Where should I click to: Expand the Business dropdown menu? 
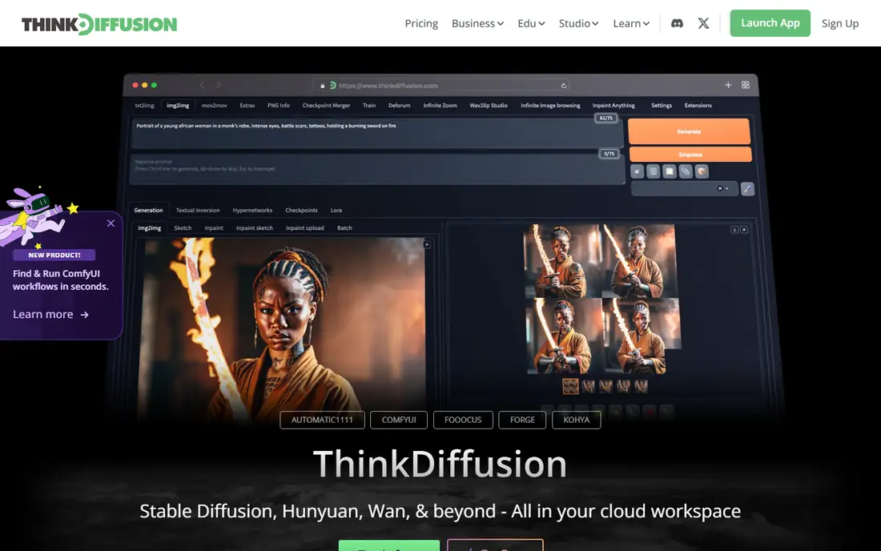[477, 23]
